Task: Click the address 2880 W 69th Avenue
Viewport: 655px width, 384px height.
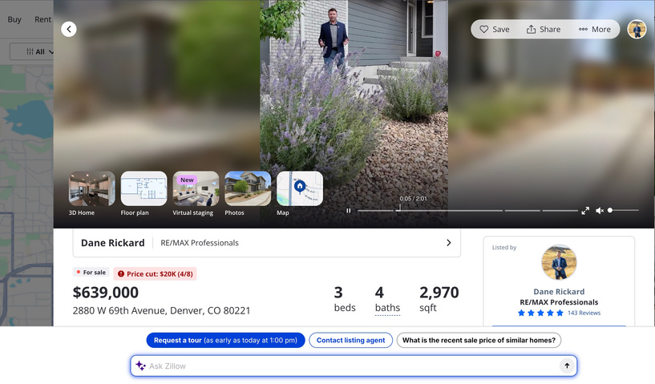Action: tap(161, 310)
